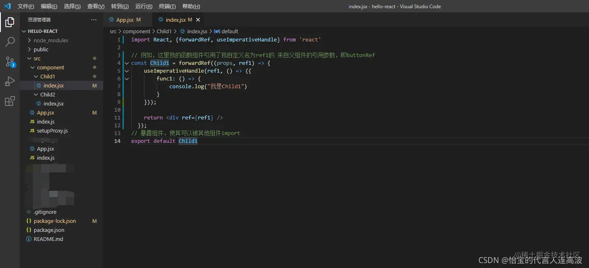The height and width of the screenshot is (268, 589).
Task: Collapse the src folder
Action: point(29,58)
